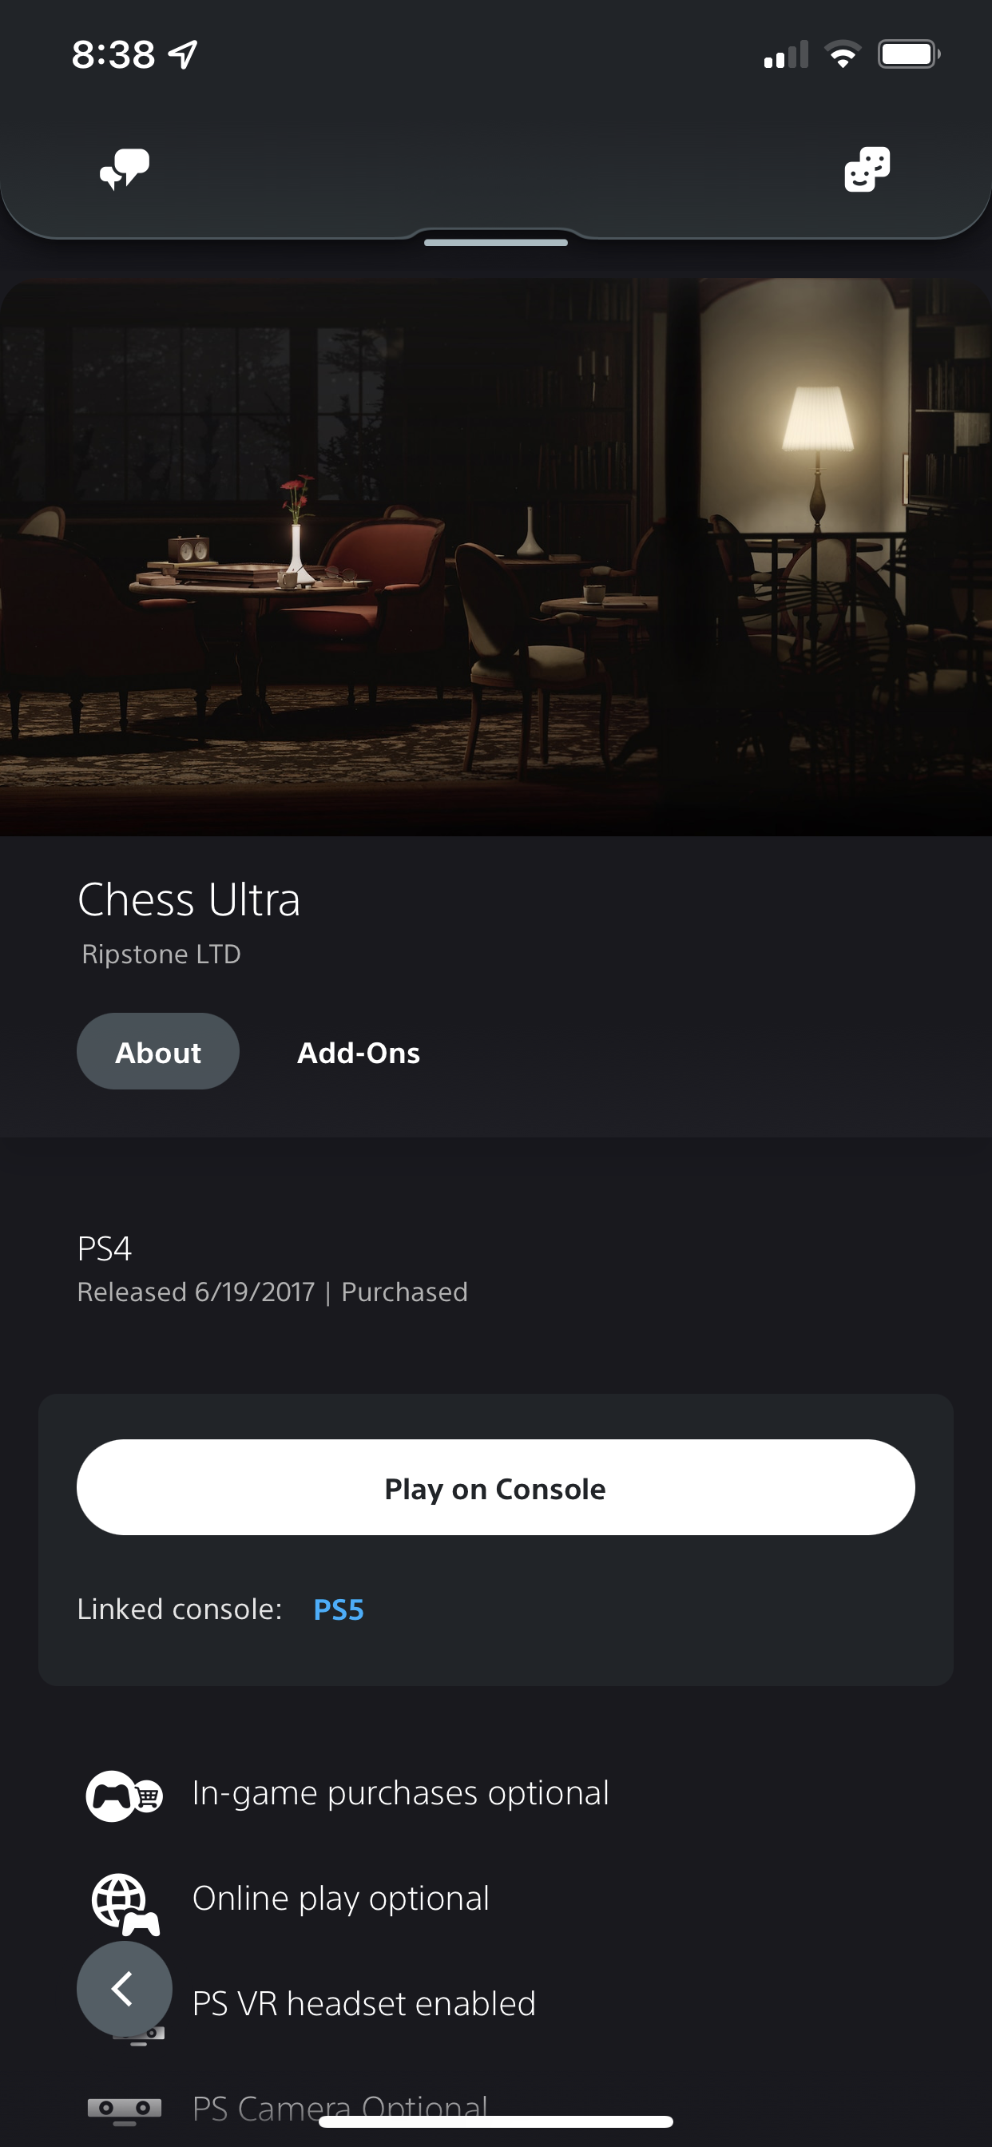Tap the Play on Console button

point(496,1488)
